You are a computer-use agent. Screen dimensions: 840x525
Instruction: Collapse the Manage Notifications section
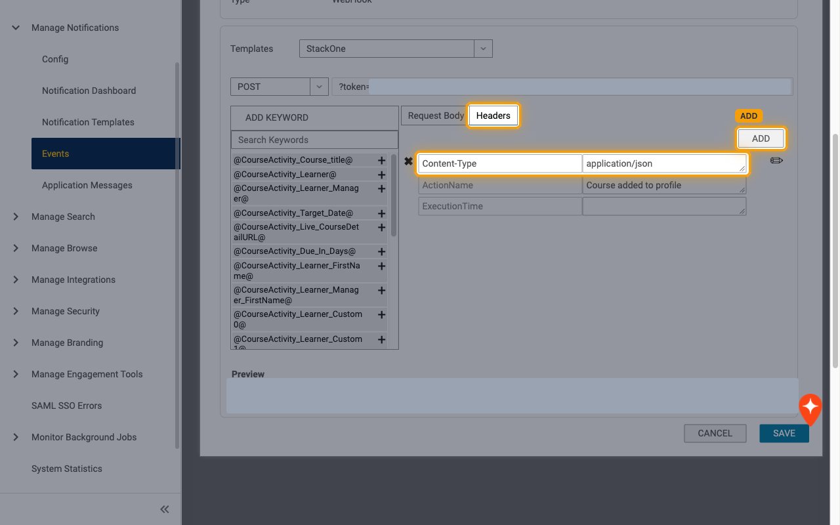(16, 28)
